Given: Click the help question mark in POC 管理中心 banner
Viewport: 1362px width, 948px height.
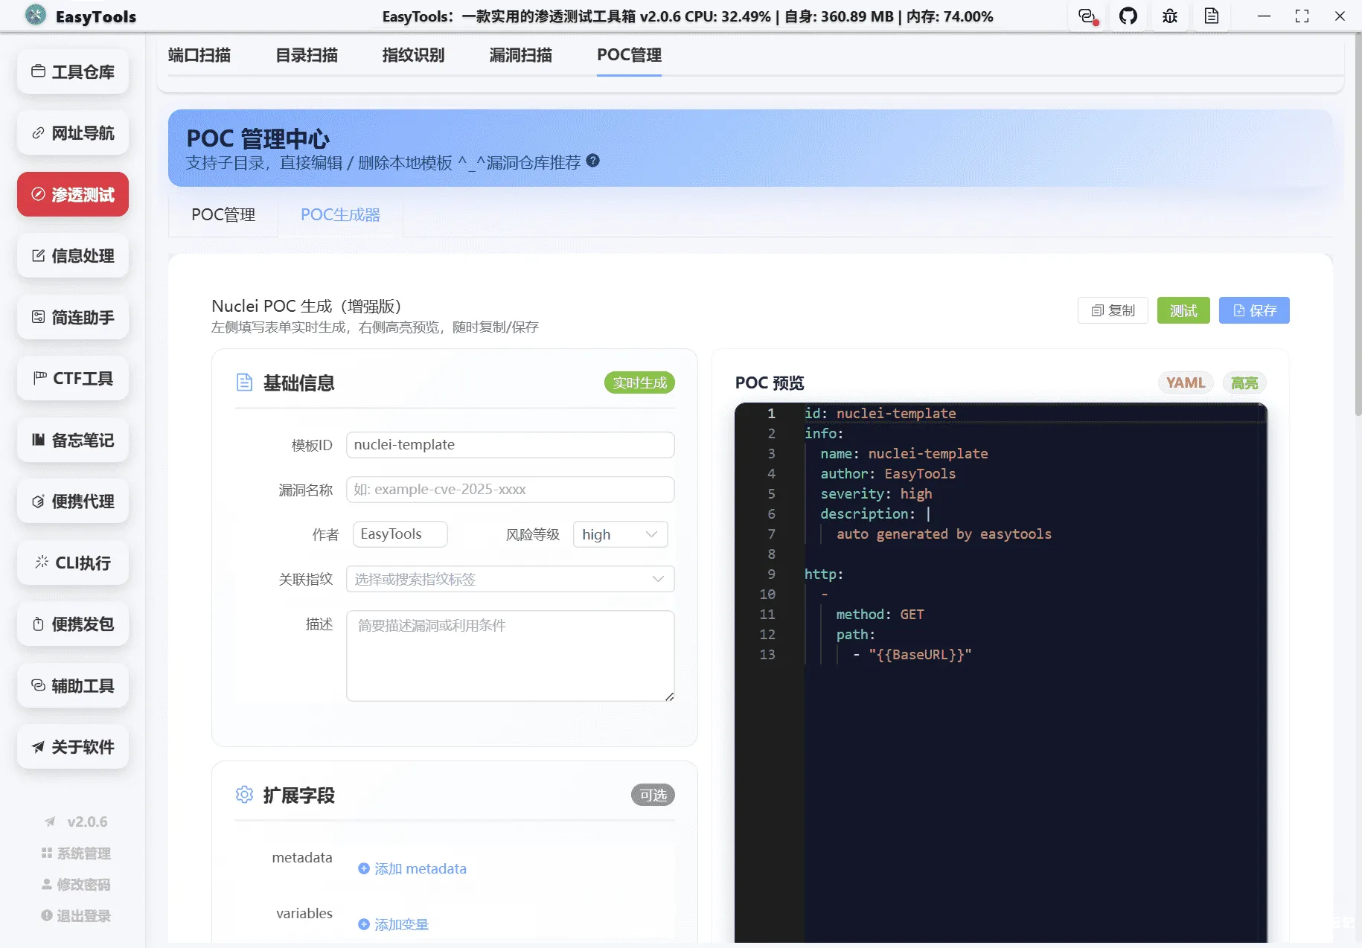Looking at the screenshot, I should [x=592, y=161].
